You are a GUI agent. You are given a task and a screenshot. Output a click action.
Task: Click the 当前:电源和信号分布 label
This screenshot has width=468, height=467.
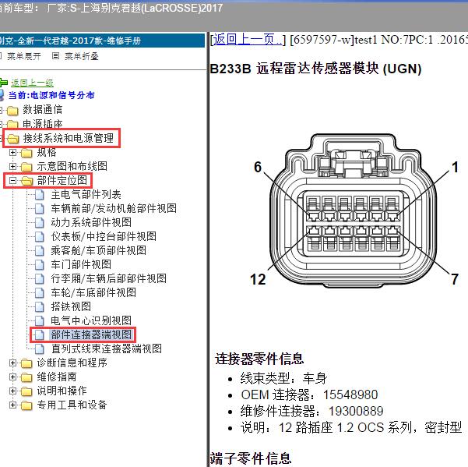point(51,95)
